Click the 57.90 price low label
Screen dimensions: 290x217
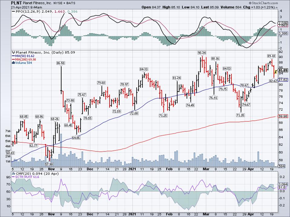coord(49,164)
